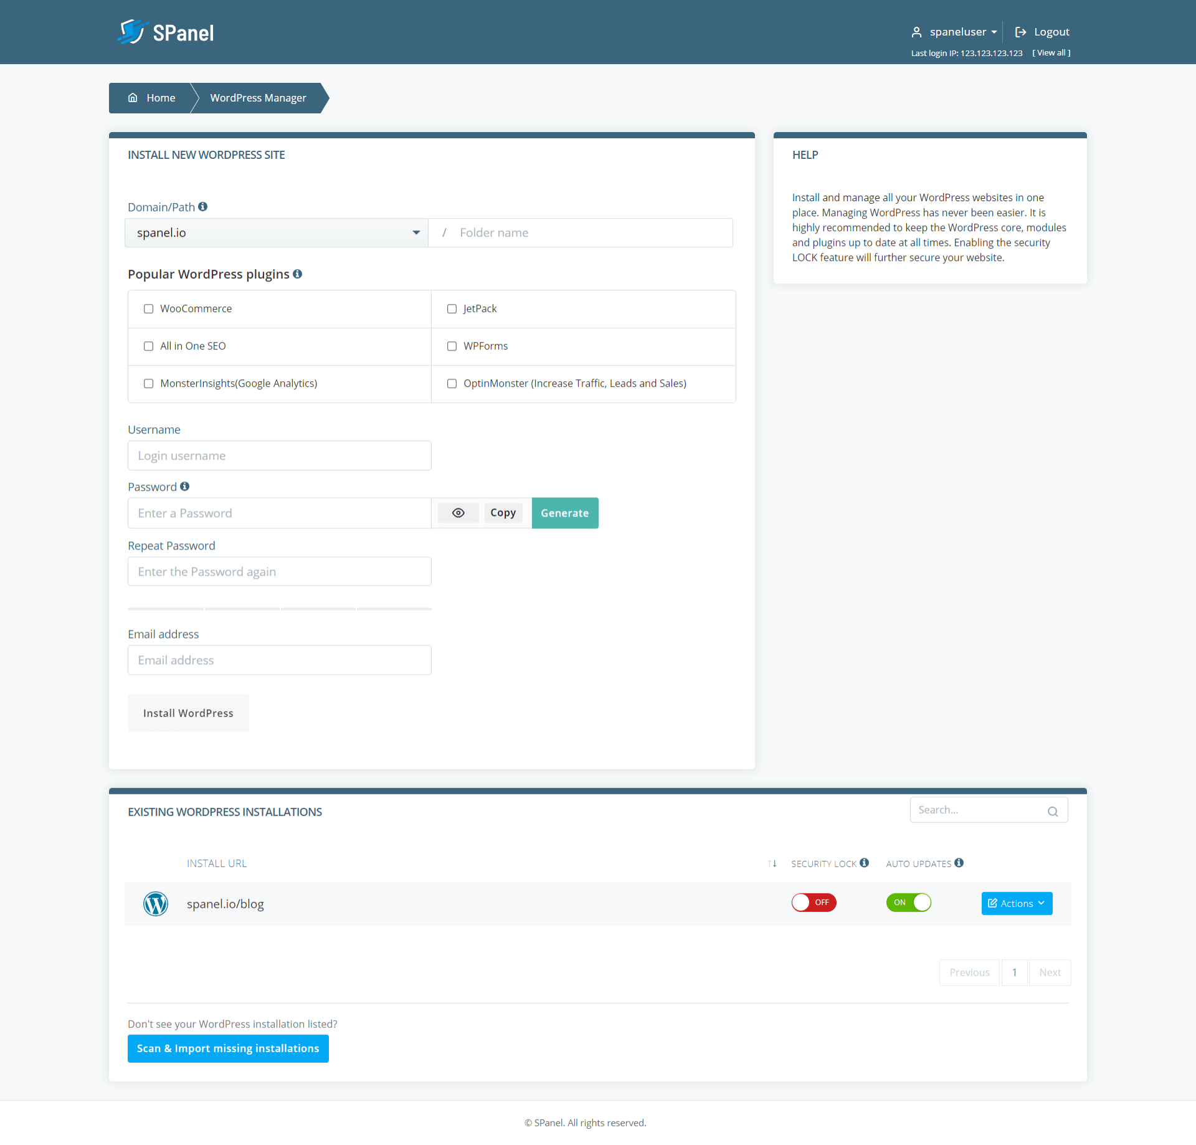Screen dimensions: 1196x1145
Task: Click the View all logins link
Action: pos(1051,53)
